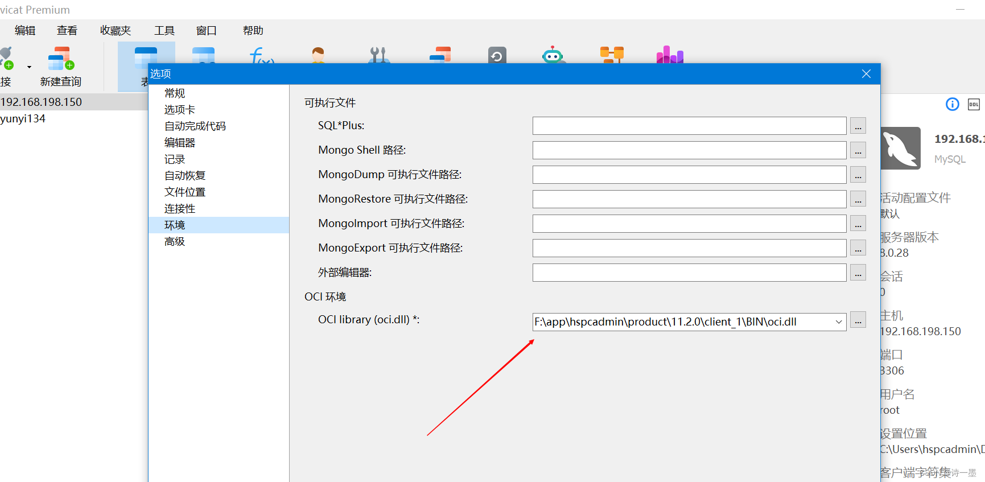Expand the OCI library path dropdown
985x482 pixels.
(x=838, y=322)
